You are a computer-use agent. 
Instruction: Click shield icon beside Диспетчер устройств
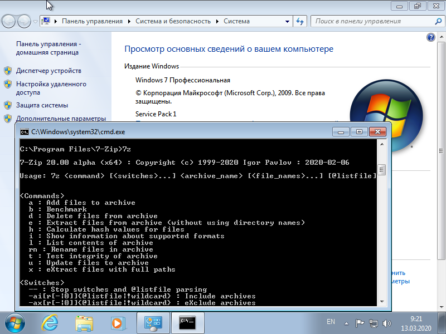[x=8, y=71]
